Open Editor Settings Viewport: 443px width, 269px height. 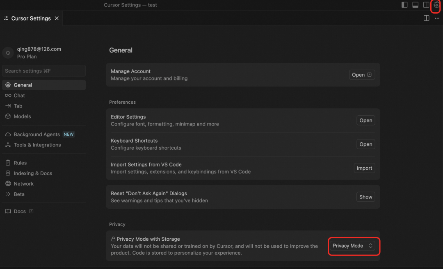[x=365, y=121]
